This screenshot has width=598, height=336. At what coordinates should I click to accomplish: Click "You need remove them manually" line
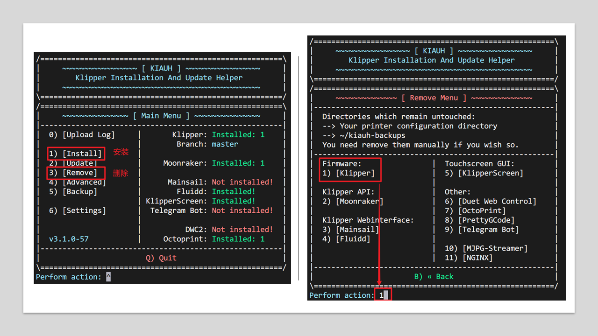(420, 145)
